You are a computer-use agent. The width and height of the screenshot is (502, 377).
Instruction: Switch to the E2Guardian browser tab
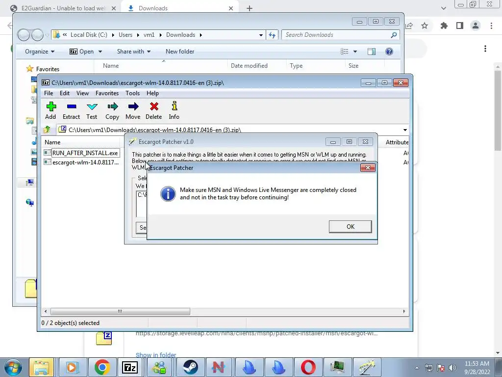62,8
